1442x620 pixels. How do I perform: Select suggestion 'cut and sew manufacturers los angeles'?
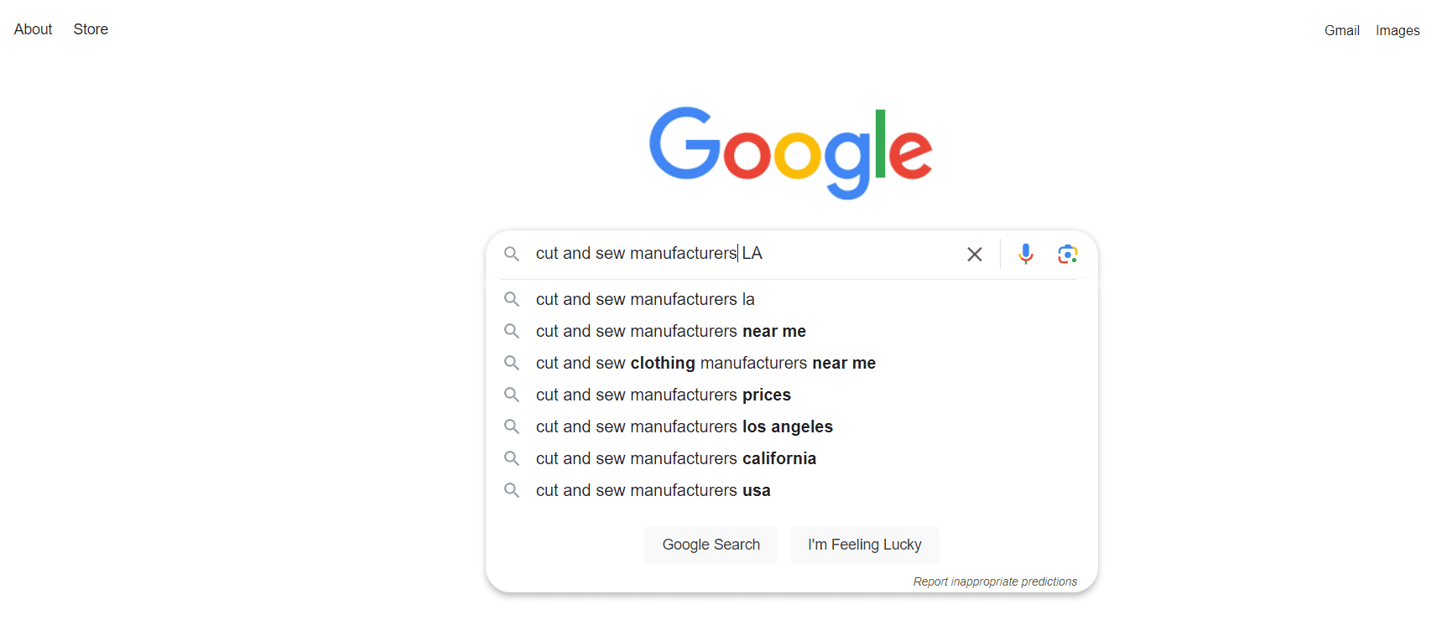684,426
